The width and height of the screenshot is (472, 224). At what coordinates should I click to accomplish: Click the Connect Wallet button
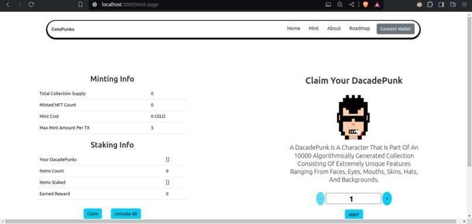(395, 29)
